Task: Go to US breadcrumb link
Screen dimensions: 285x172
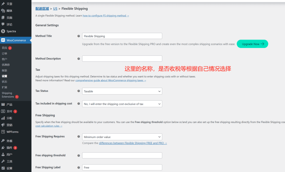Action: point(55,9)
